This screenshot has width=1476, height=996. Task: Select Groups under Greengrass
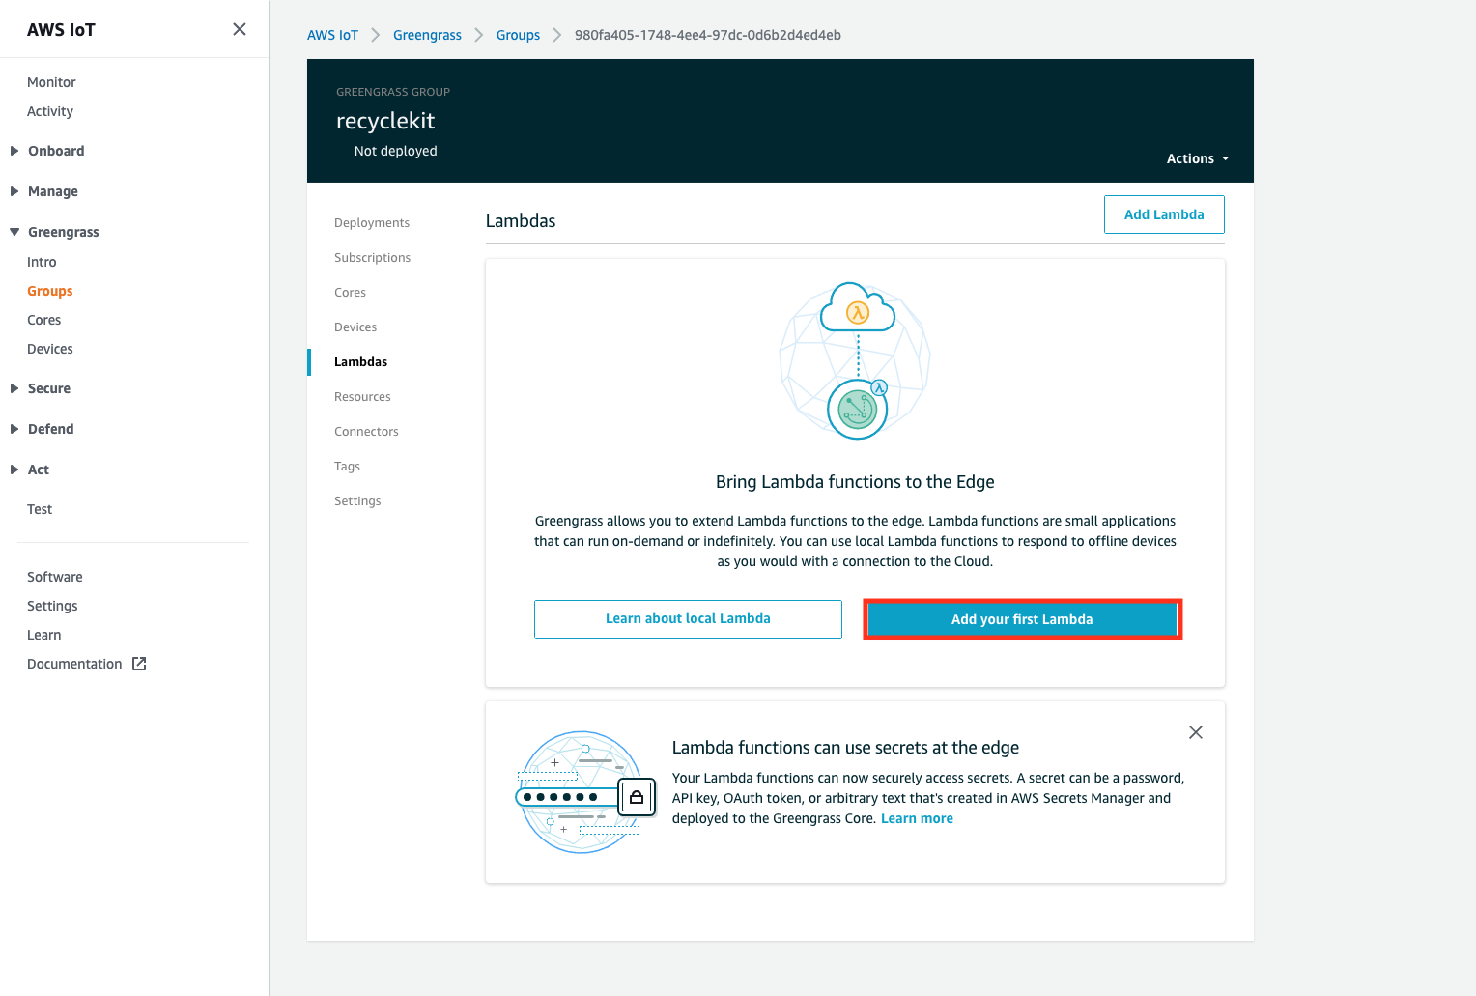tap(50, 291)
